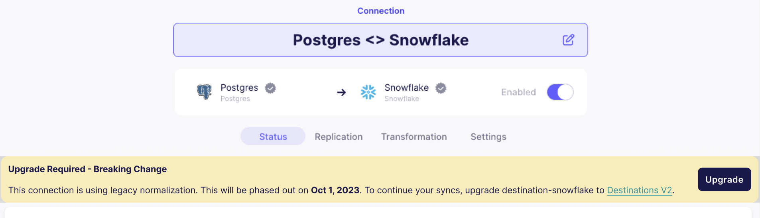Open the Postgres source name

click(x=239, y=88)
